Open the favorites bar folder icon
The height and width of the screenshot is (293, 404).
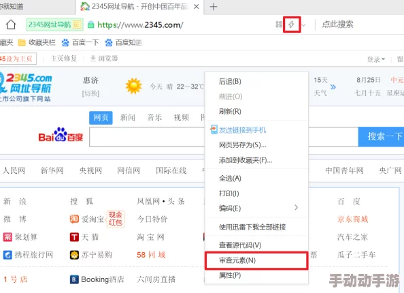[x=22, y=42]
